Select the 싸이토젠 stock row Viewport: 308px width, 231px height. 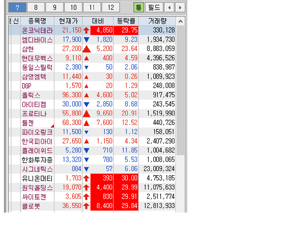pyautogui.click(x=92, y=197)
